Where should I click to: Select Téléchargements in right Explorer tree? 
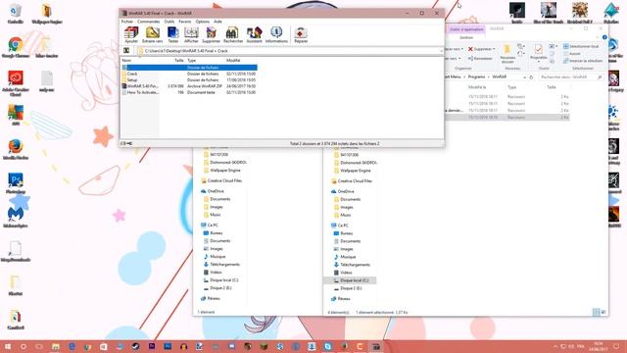[x=352, y=265]
